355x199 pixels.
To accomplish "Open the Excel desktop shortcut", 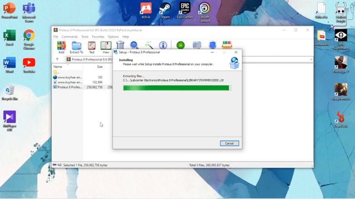I will (x=9, y=38).
